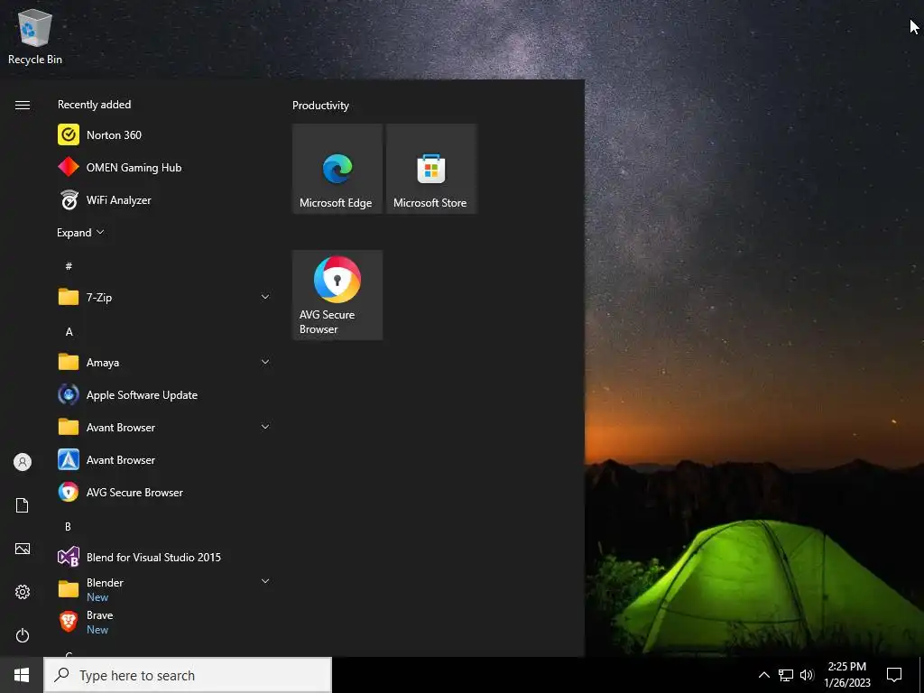Open WiFi Analyzer app
This screenshot has height=693, width=924.
164,199
